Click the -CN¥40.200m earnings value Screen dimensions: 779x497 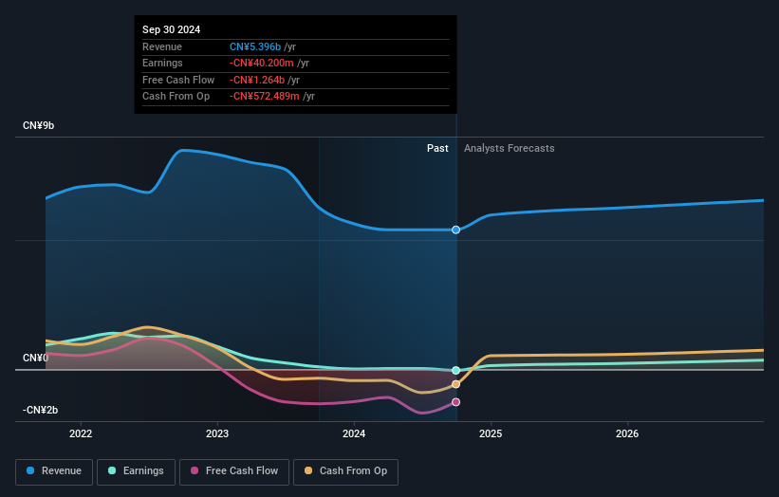tap(261, 63)
